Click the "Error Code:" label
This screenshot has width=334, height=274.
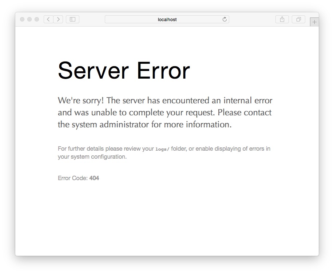[73, 178]
